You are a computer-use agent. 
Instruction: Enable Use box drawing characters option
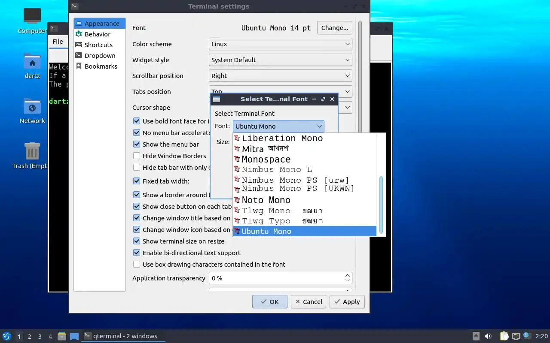click(137, 265)
